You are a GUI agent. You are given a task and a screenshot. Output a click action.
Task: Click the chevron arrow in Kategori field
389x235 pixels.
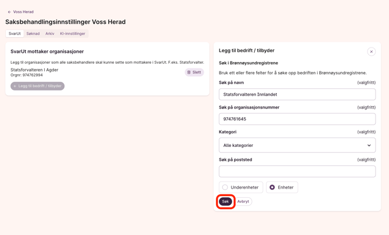tap(369, 146)
